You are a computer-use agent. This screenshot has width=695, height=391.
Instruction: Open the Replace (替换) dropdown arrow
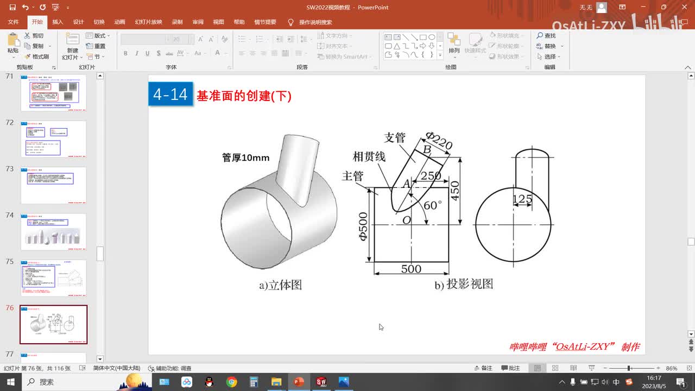[562, 46]
